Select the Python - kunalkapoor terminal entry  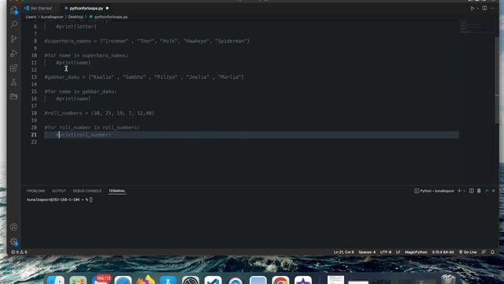434,191
